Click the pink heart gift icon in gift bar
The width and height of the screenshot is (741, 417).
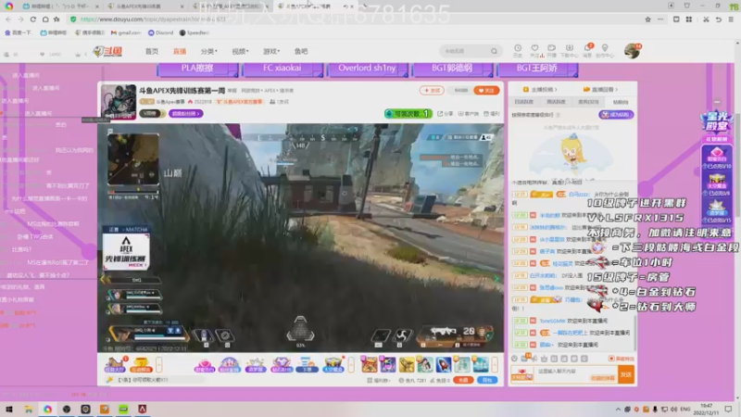pos(204,365)
